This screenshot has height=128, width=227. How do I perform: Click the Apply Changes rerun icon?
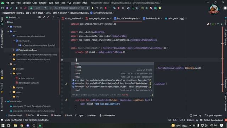(97, 8)
